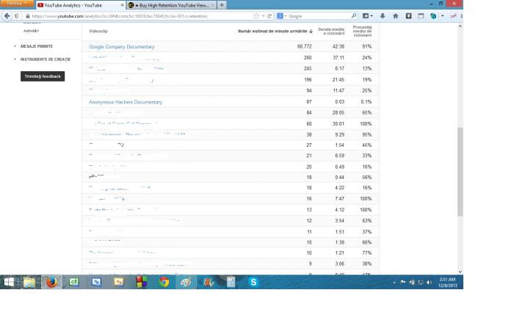Open the Calculator taskbar icon
514x320 pixels.
coord(231,282)
